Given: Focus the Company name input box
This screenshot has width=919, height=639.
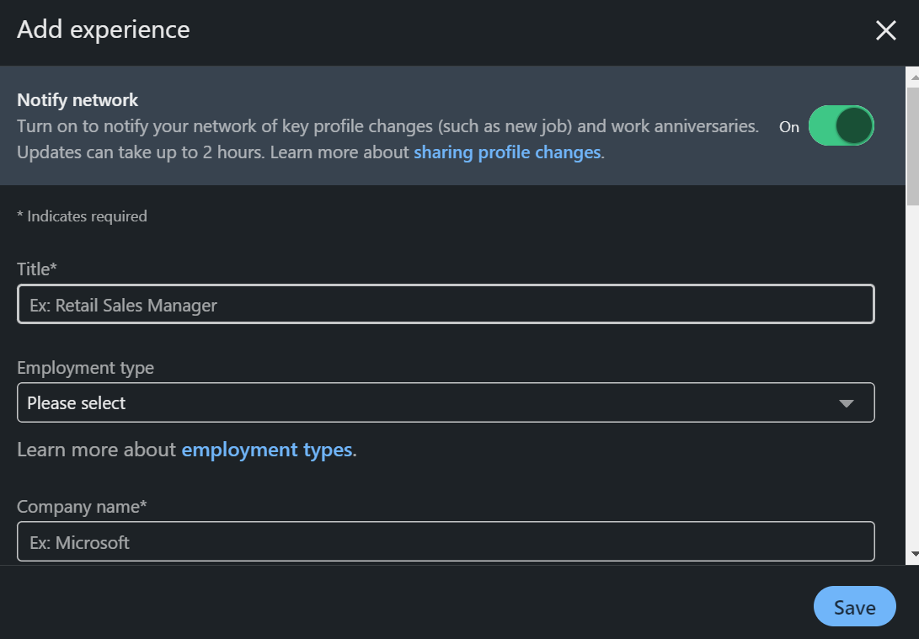Looking at the screenshot, I should (x=446, y=542).
